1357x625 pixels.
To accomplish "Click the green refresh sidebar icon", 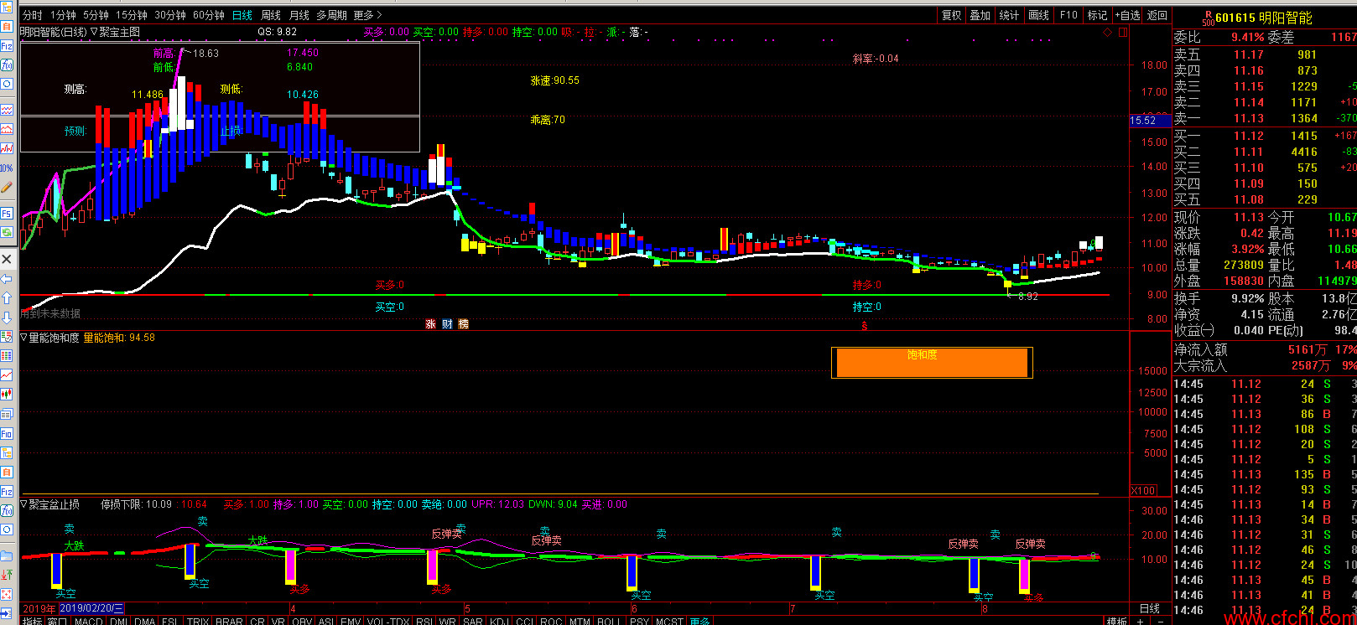I will tap(6, 232).
